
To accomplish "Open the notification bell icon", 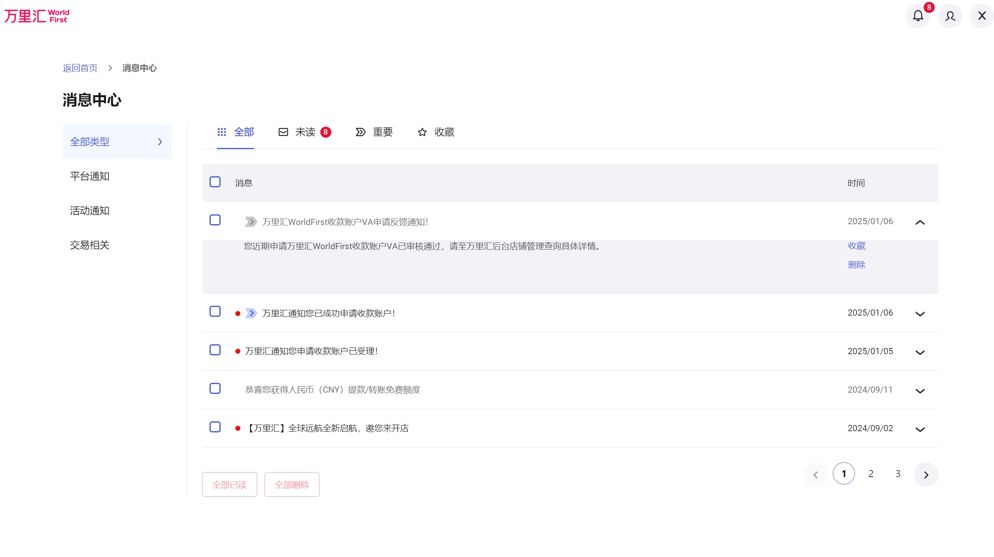I will [918, 16].
